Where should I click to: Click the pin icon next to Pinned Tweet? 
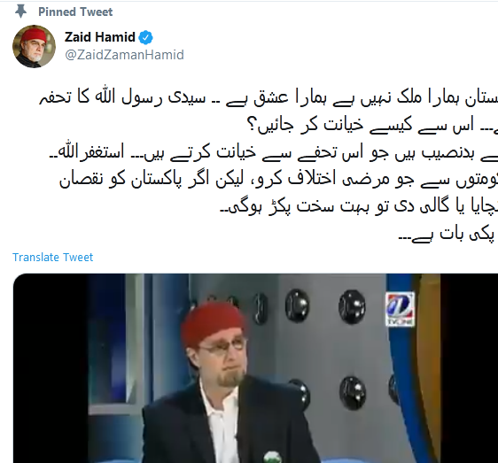point(21,12)
